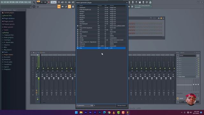The width and height of the screenshot is (204, 115).
Task: Select Harmor in the plugin list
Action: coord(101,13)
